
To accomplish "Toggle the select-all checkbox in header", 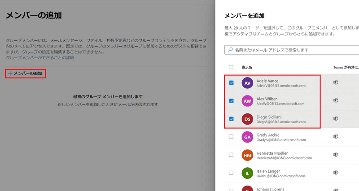I will tap(231, 67).
